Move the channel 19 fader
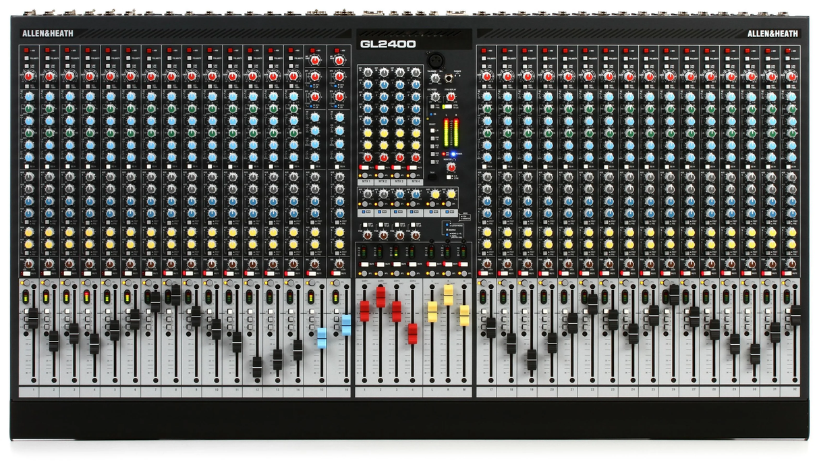This screenshot has width=819, height=469. tap(532, 359)
